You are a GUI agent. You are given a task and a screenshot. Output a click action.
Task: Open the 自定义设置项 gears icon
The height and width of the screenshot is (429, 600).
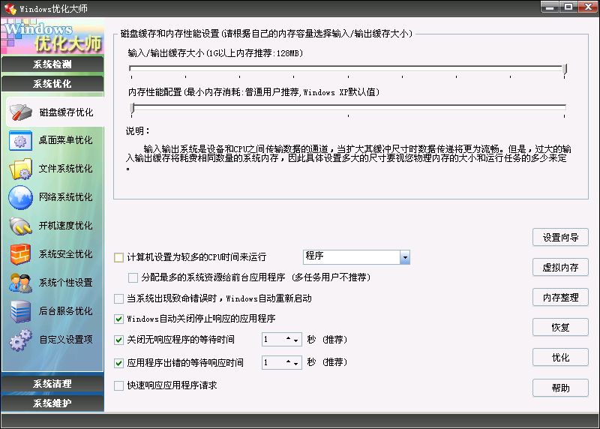click(20, 340)
